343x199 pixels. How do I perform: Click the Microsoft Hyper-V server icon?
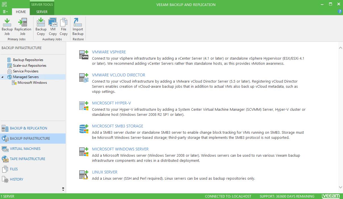pyautogui.click(x=84, y=106)
